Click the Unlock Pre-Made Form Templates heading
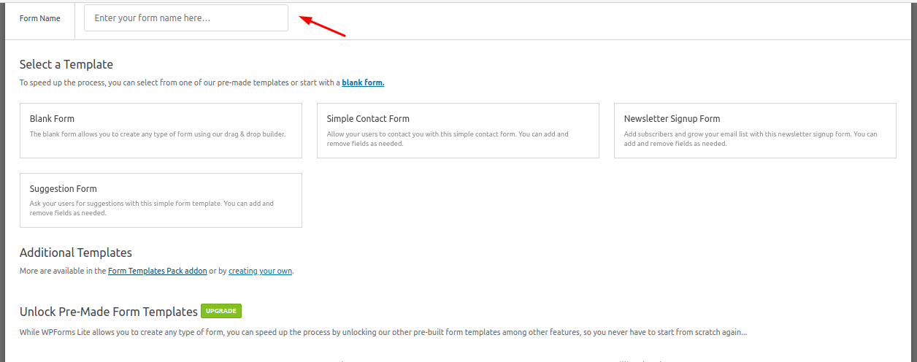Image resolution: width=917 pixels, height=362 pixels. [x=109, y=312]
